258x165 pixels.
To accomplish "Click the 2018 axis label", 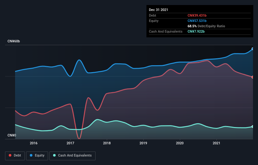I will click(x=107, y=143).
